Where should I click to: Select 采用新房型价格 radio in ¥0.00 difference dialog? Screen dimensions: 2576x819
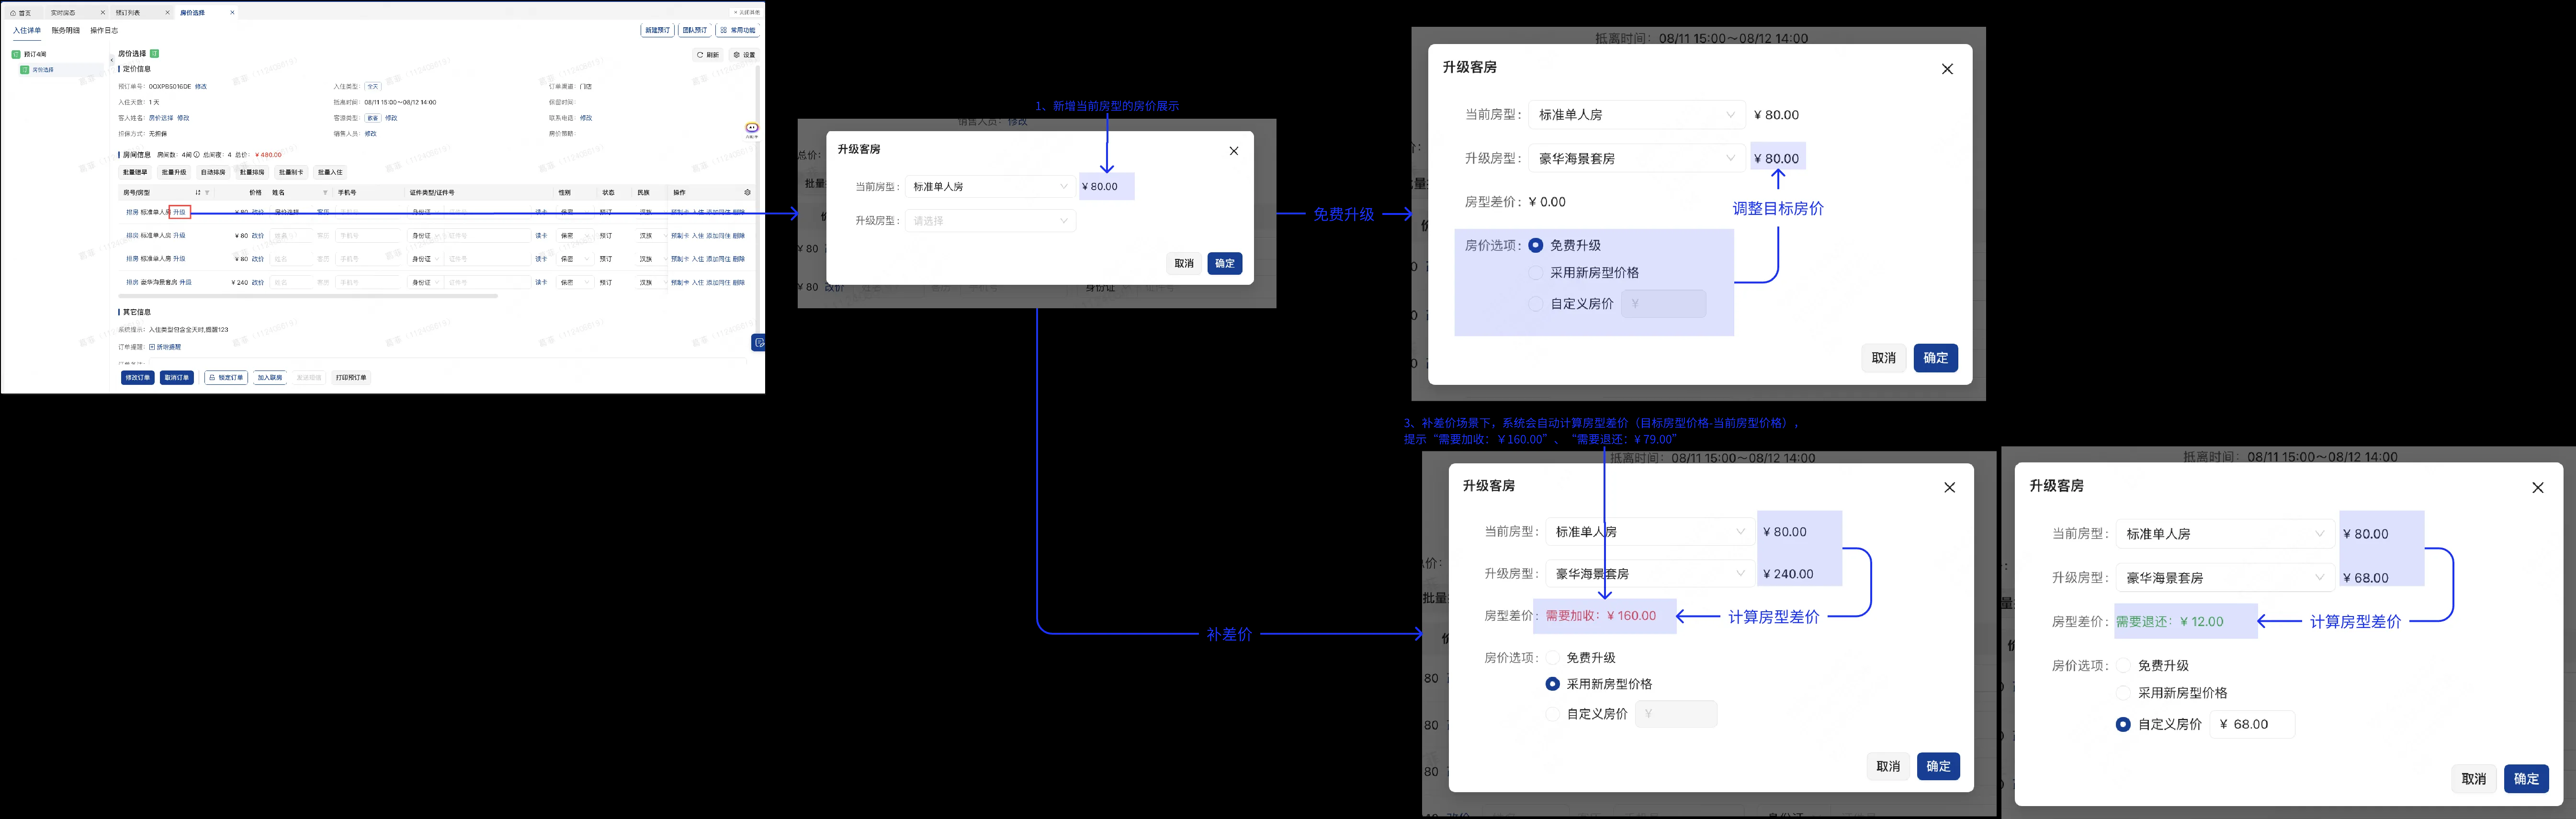1536,272
